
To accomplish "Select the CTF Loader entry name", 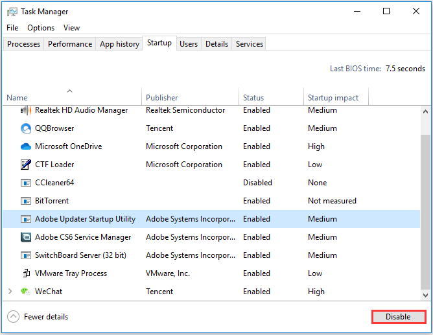I will pos(54,165).
